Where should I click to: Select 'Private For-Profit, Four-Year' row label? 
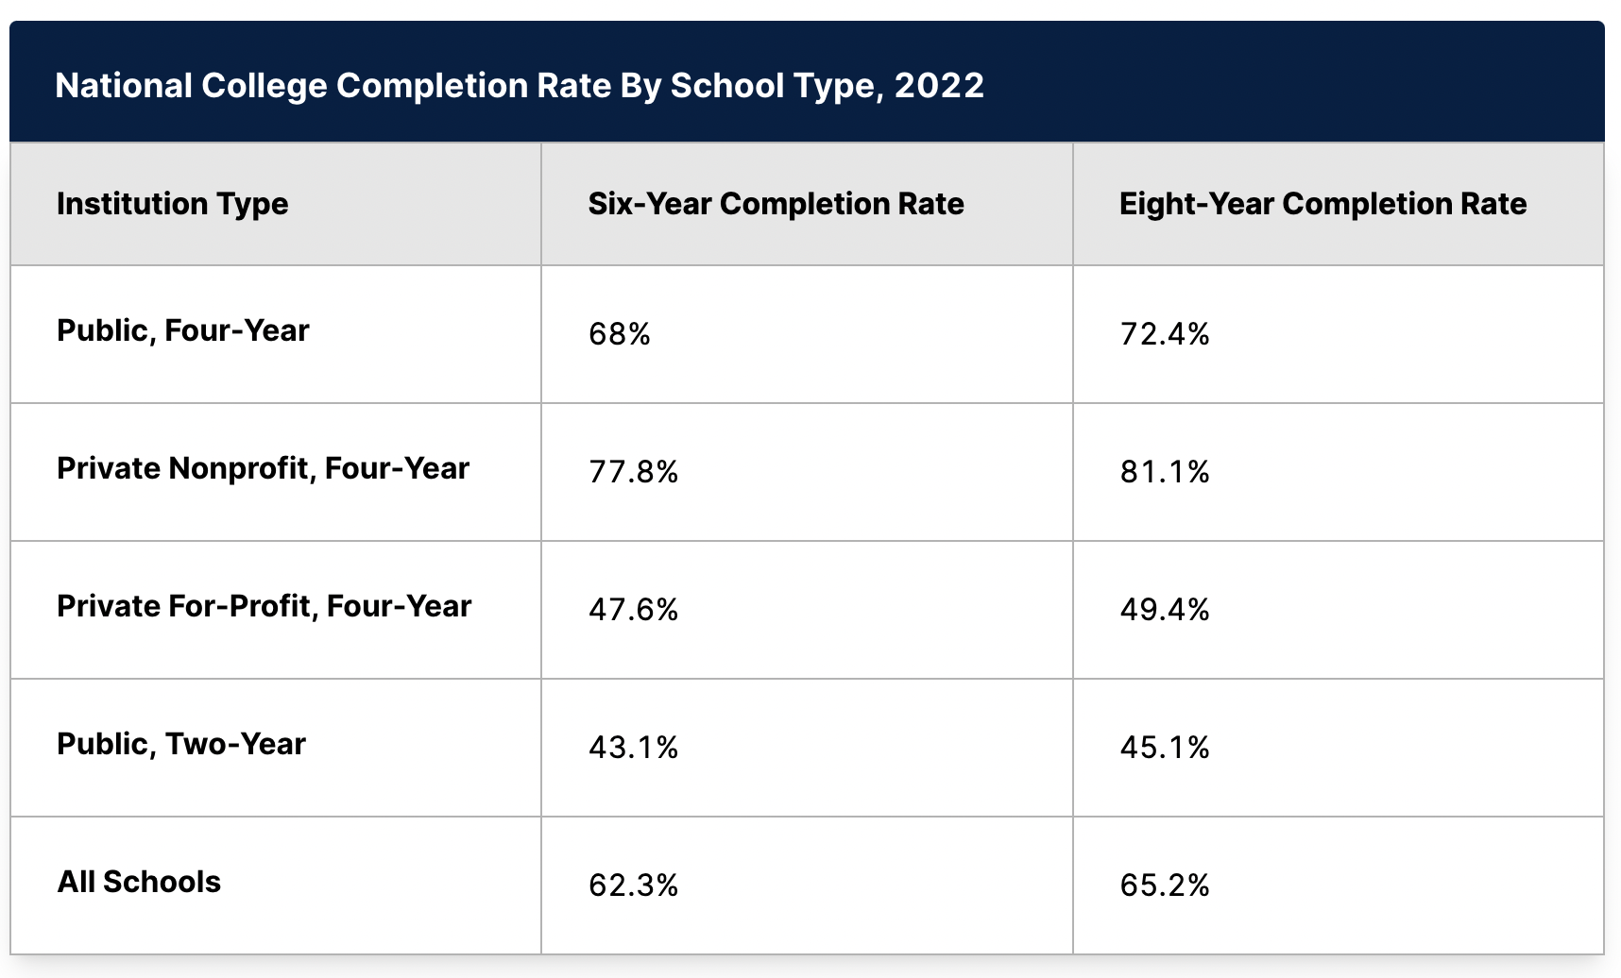click(x=264, y=606)
